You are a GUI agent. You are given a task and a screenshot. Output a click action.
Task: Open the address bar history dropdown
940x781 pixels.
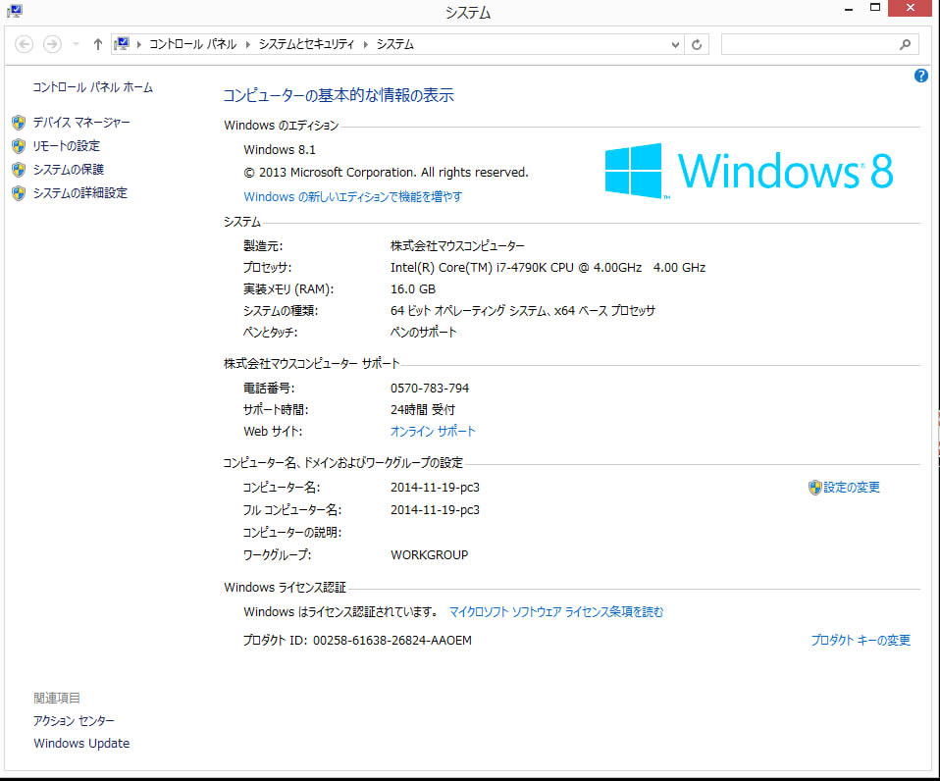coord(675,44)
